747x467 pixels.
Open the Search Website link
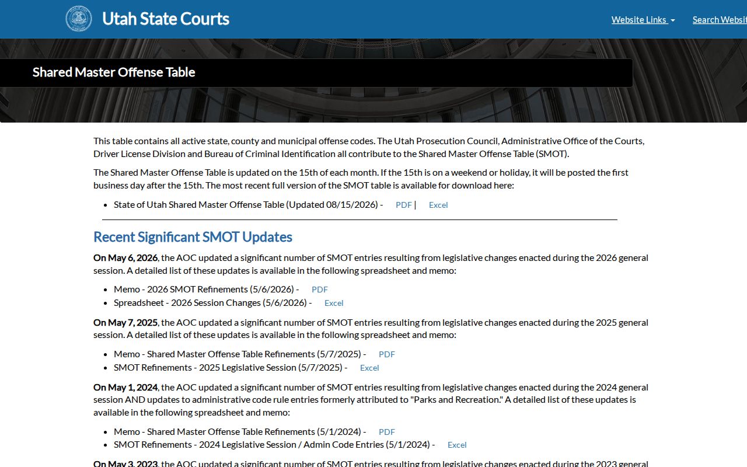720,20
